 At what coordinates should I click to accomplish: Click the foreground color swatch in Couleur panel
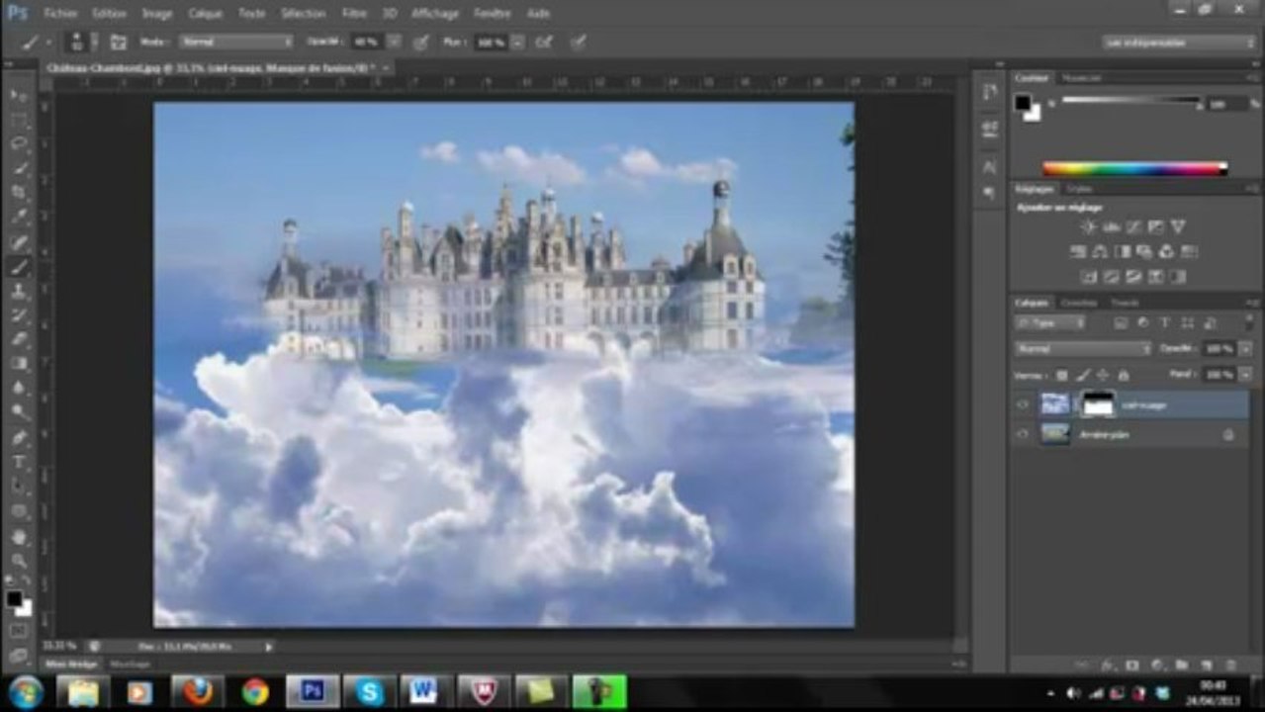point(1023,103)
